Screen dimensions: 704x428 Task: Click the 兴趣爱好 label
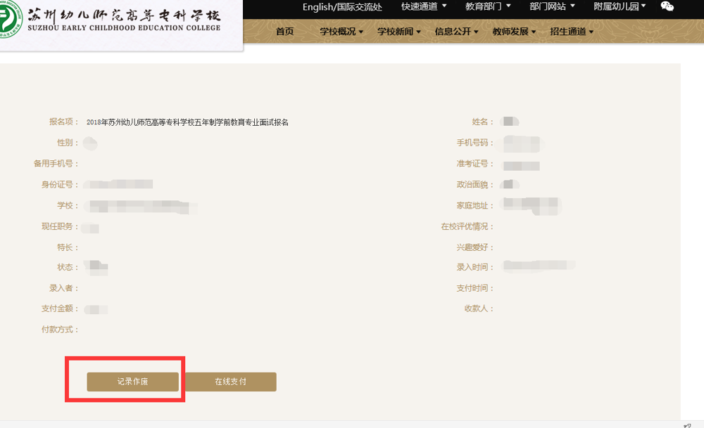pyautogui.click(x=475, y=247)
